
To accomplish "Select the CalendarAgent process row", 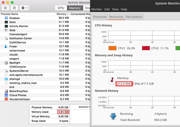I will click(45, 34).
